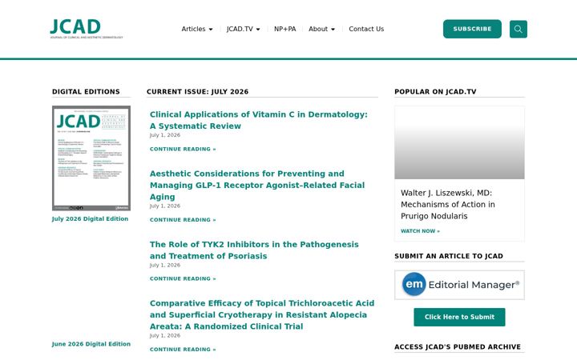
Task: Open the July 2026 digital edition cover thumbnail
Action: [91, 158]
